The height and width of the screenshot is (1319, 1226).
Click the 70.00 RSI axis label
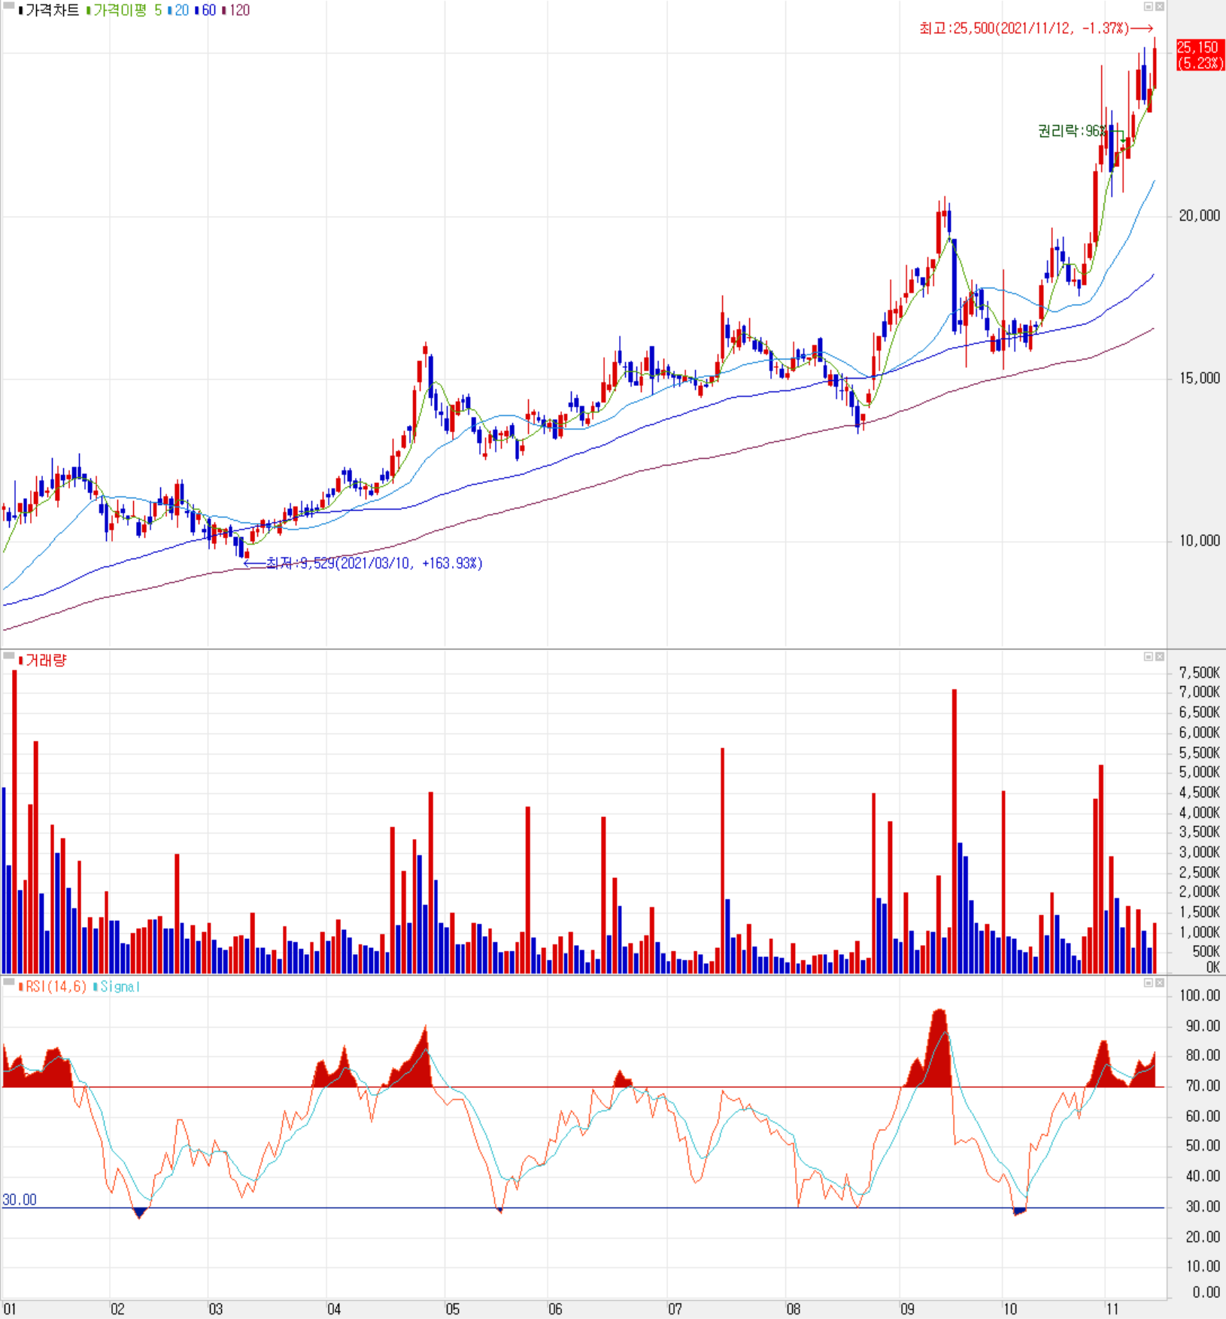pos(1203,1086)
